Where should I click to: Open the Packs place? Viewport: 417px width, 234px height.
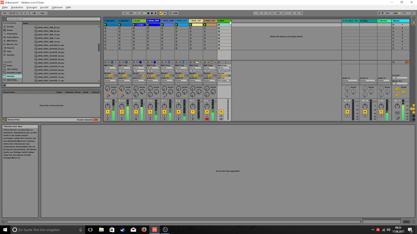(x=9, y=66)
